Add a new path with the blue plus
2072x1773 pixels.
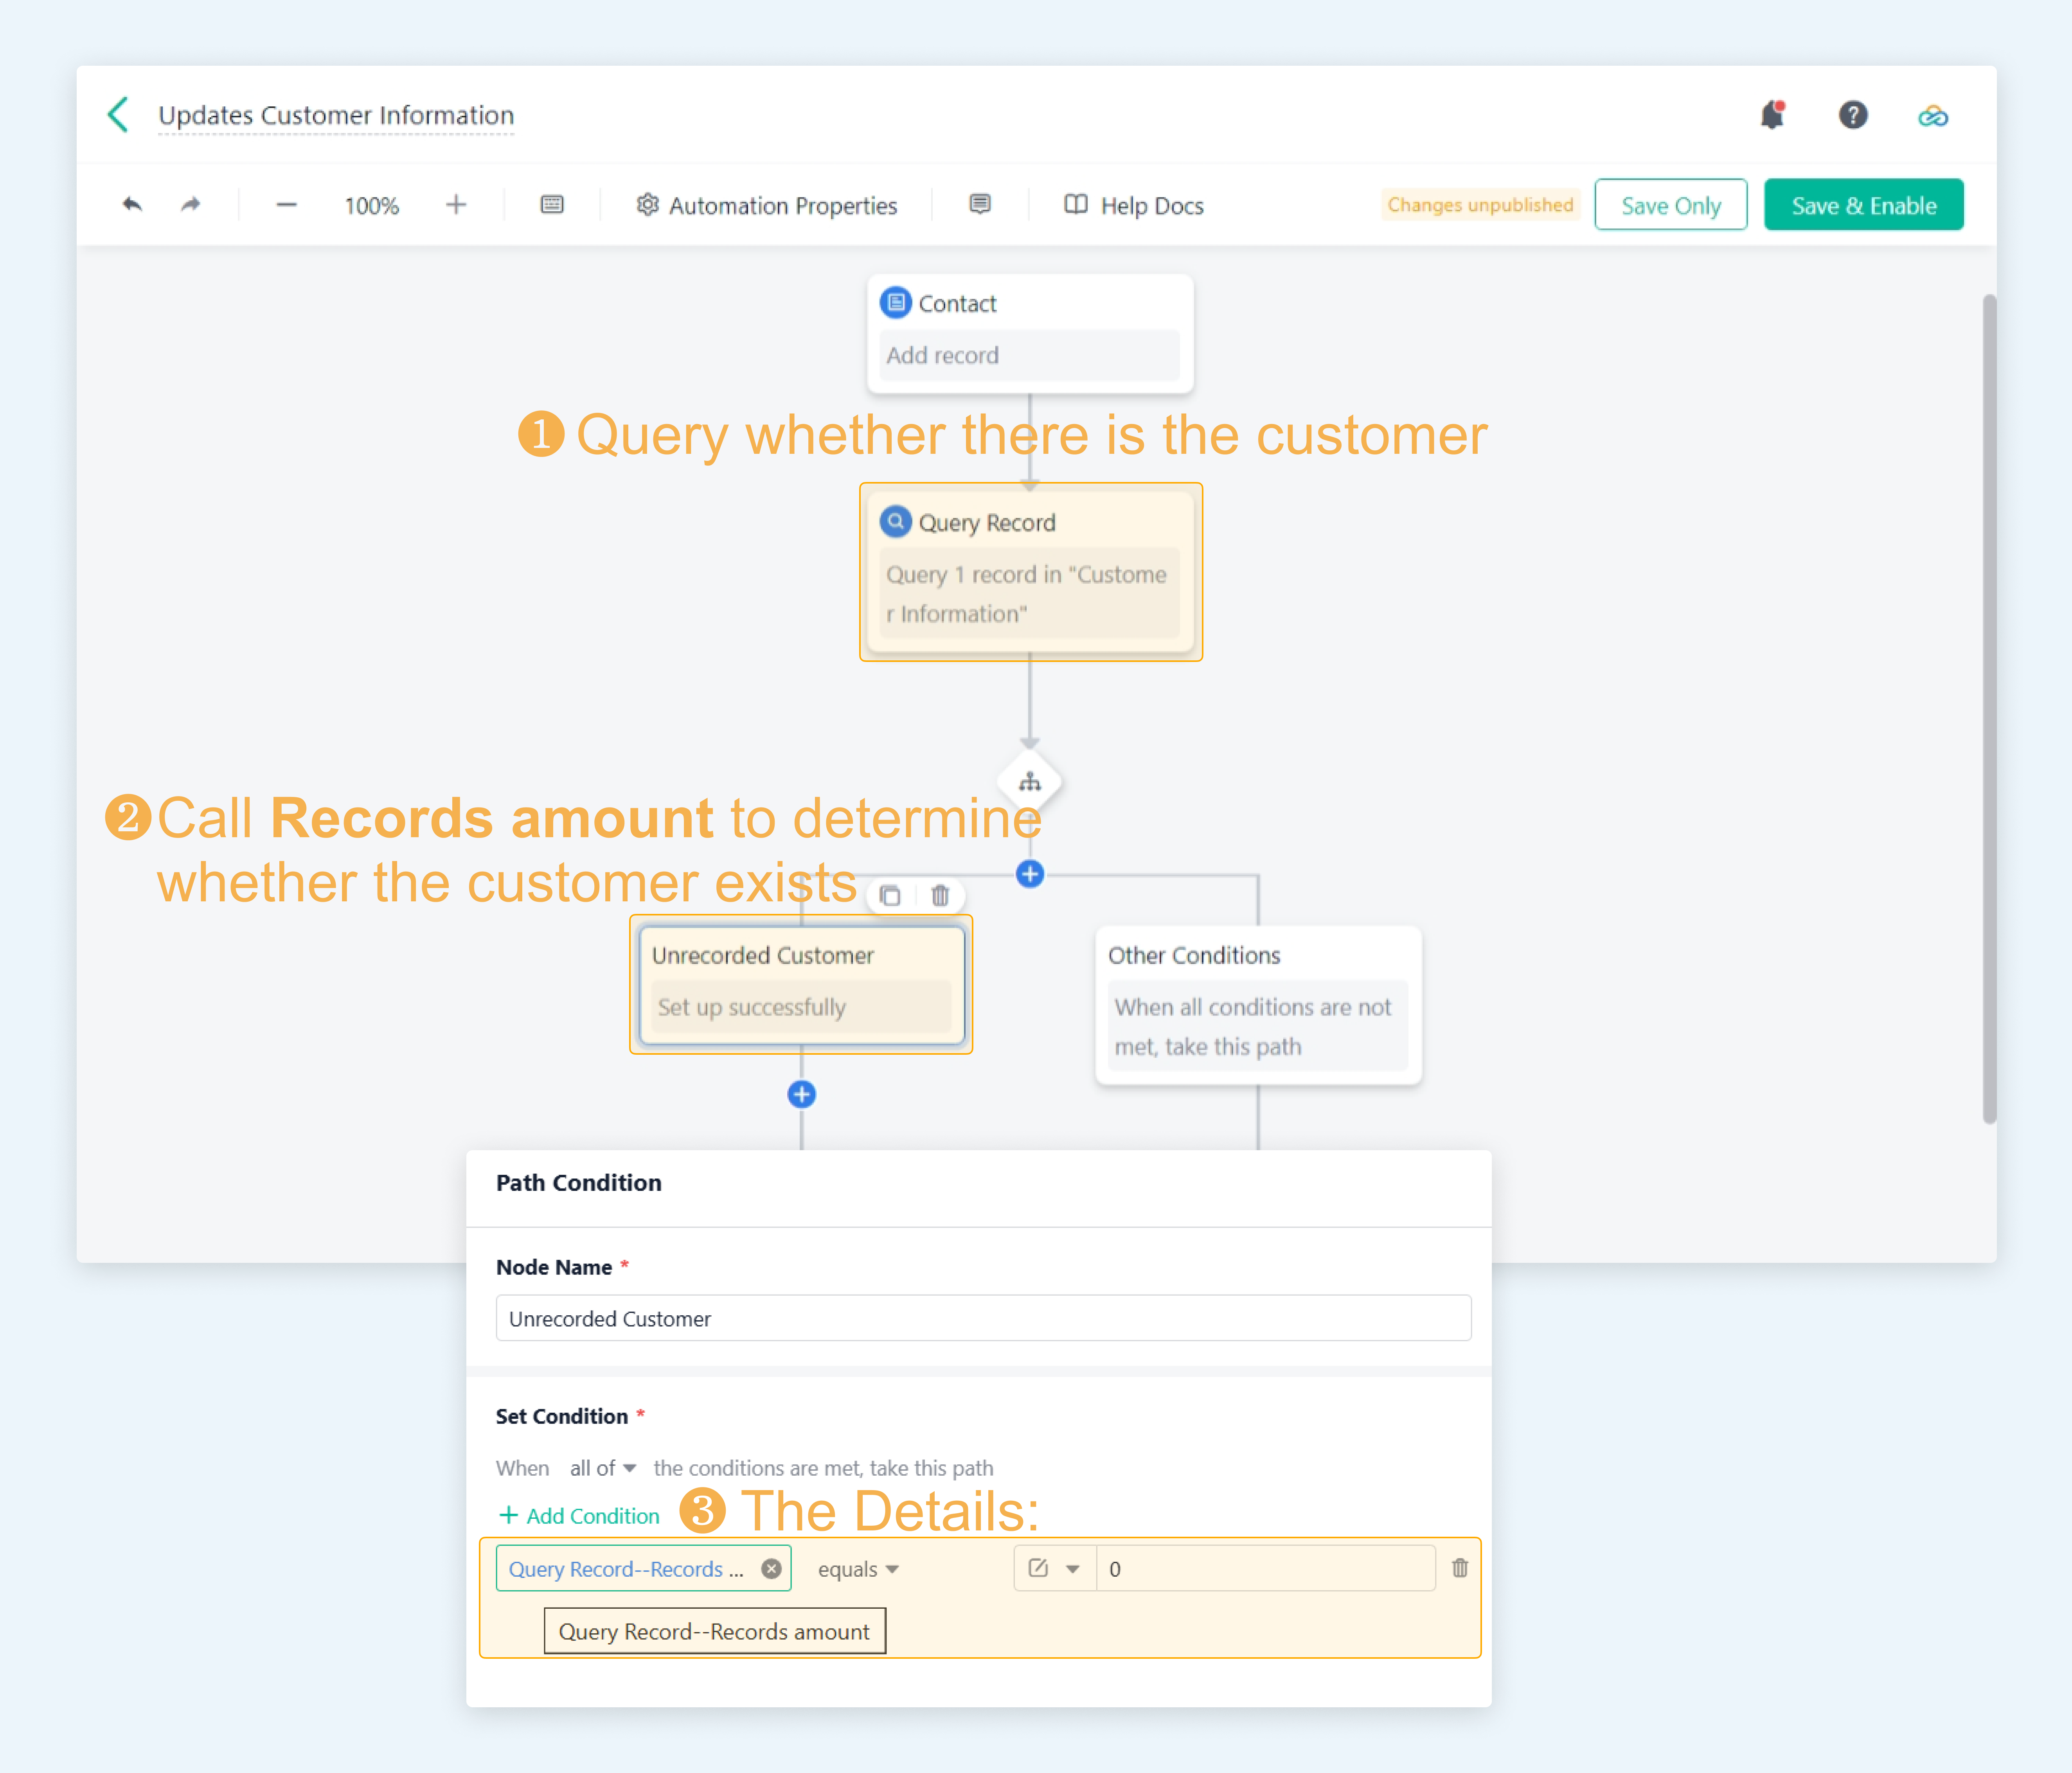(x=1030, y=874)
